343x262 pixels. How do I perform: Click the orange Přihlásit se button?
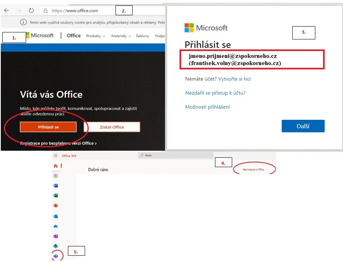point(48,127)
